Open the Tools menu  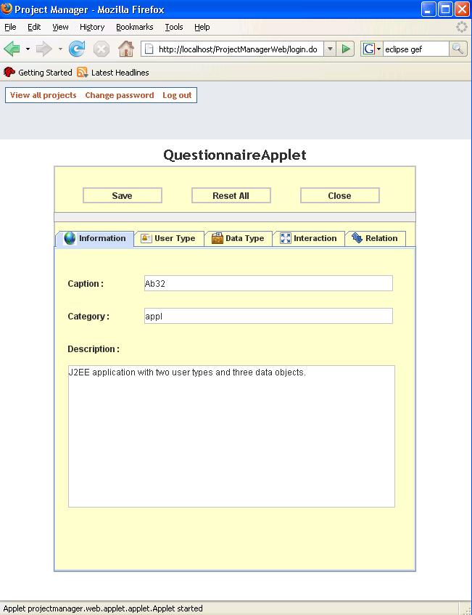(174, 27)
